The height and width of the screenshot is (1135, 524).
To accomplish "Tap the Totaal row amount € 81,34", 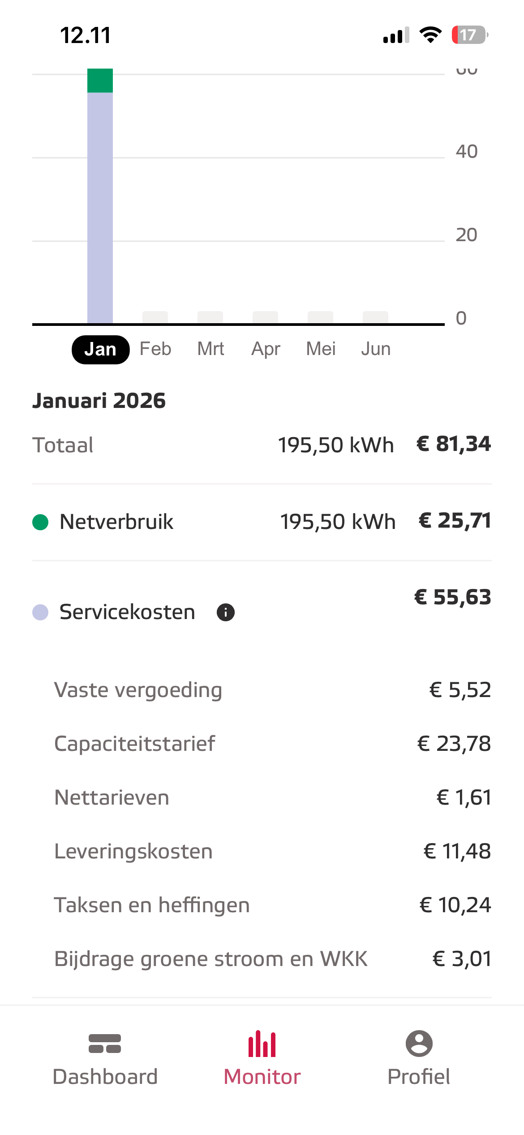I will coord(453,444).
